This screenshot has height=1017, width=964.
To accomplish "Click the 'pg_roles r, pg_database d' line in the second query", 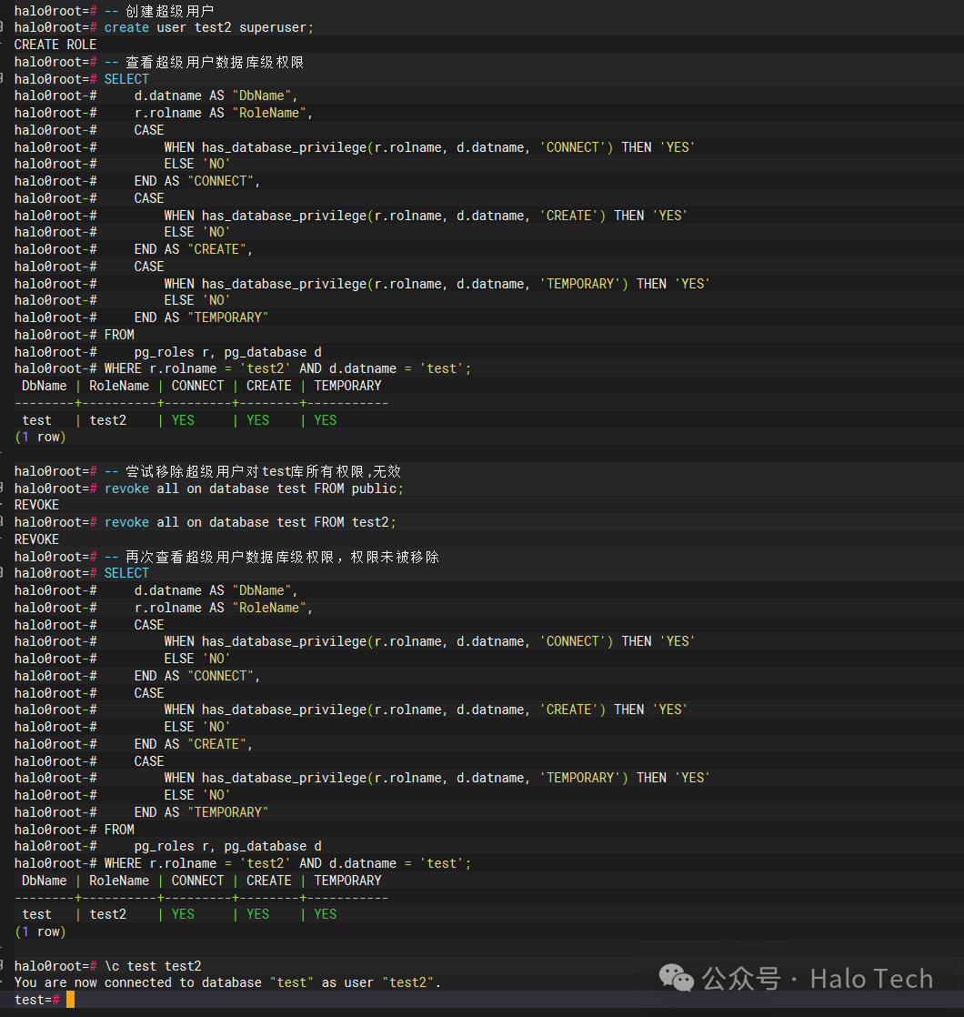I will click(227, 846).
